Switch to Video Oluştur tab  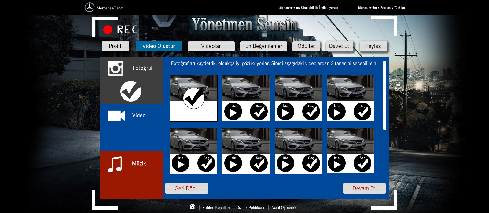pyautogui.click(x=159, y=46)
